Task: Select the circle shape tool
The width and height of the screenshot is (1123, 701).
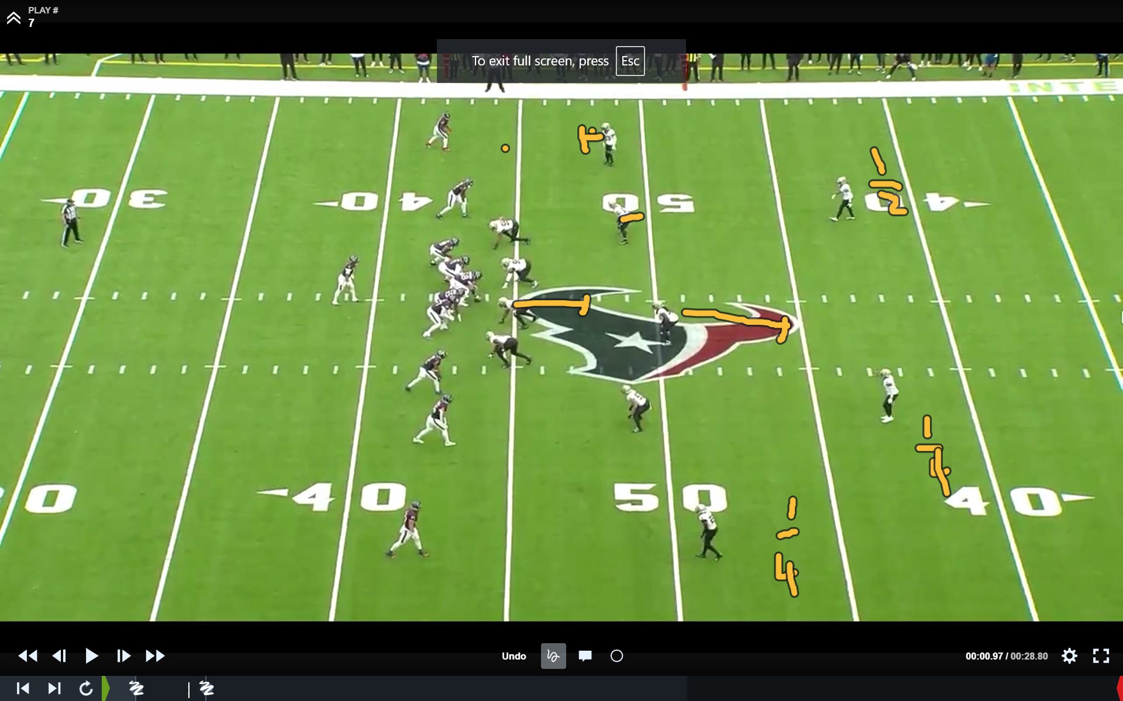Action: click(616, 656)
